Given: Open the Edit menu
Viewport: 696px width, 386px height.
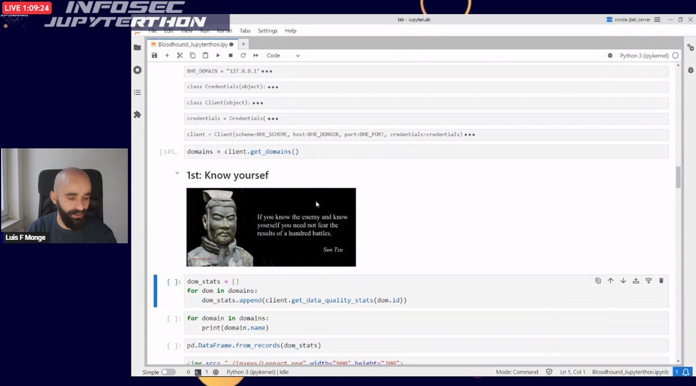Looking at the screenshot, I should pyautogui.click(x=169, y=31).
